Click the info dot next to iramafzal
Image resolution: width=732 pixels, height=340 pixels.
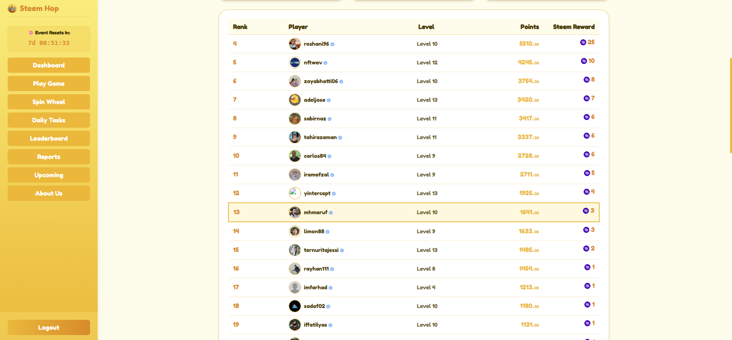point(332,175)
